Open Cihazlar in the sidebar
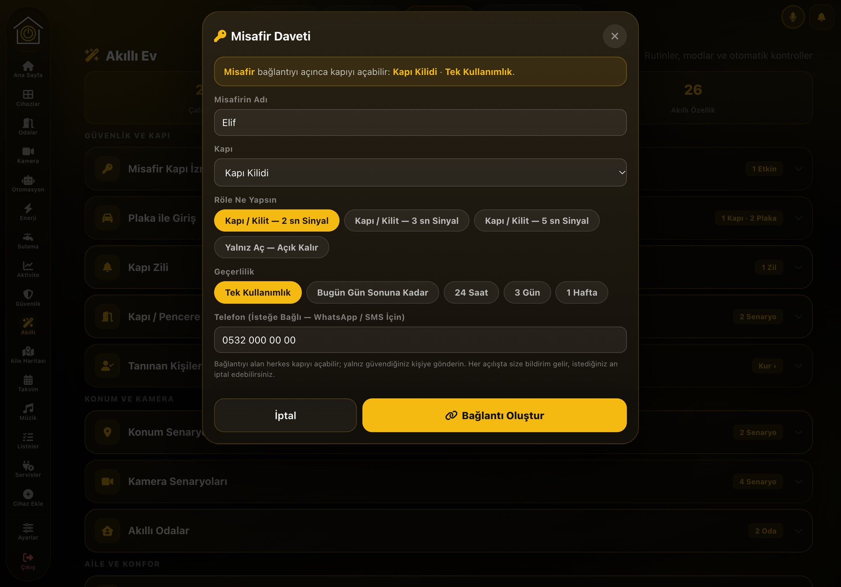 click(28, 98)
